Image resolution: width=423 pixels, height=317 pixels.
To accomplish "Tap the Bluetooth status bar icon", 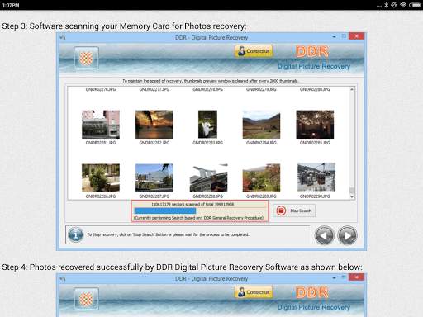I will 386,5.
